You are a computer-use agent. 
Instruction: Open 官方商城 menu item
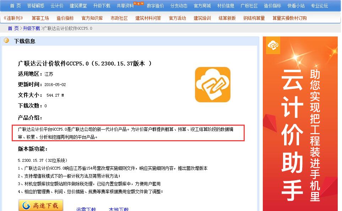pyautogui.click(x=202, y=6)
